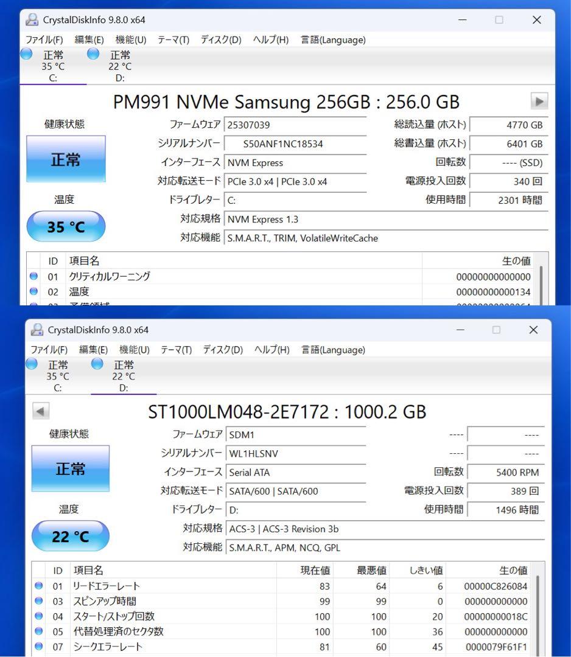
Task: Click firmware field 25307039
Action: [295, 125]
